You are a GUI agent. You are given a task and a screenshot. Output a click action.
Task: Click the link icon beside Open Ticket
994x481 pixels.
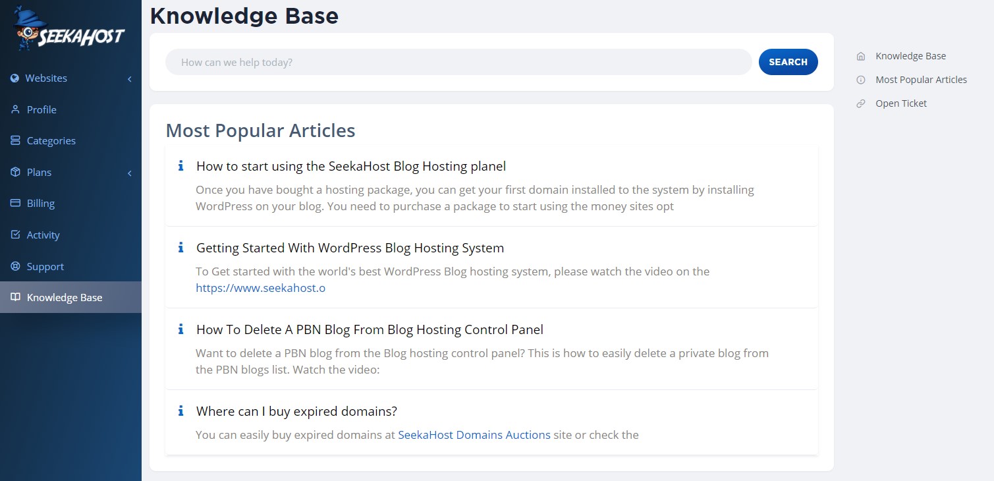point(860,103)
